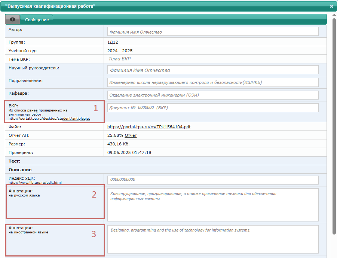
Task: Open the lib.tpu.ru udk.html link
Action: (35, 182)
